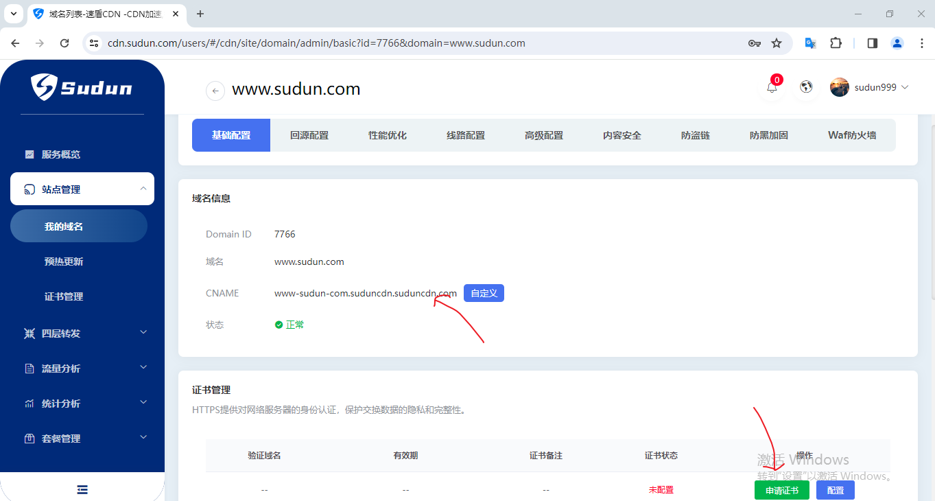The height and width of the screenshot is (501, 935).
Task: Open the browser extensions puzzle icon
Action: (x=836, y=43)
